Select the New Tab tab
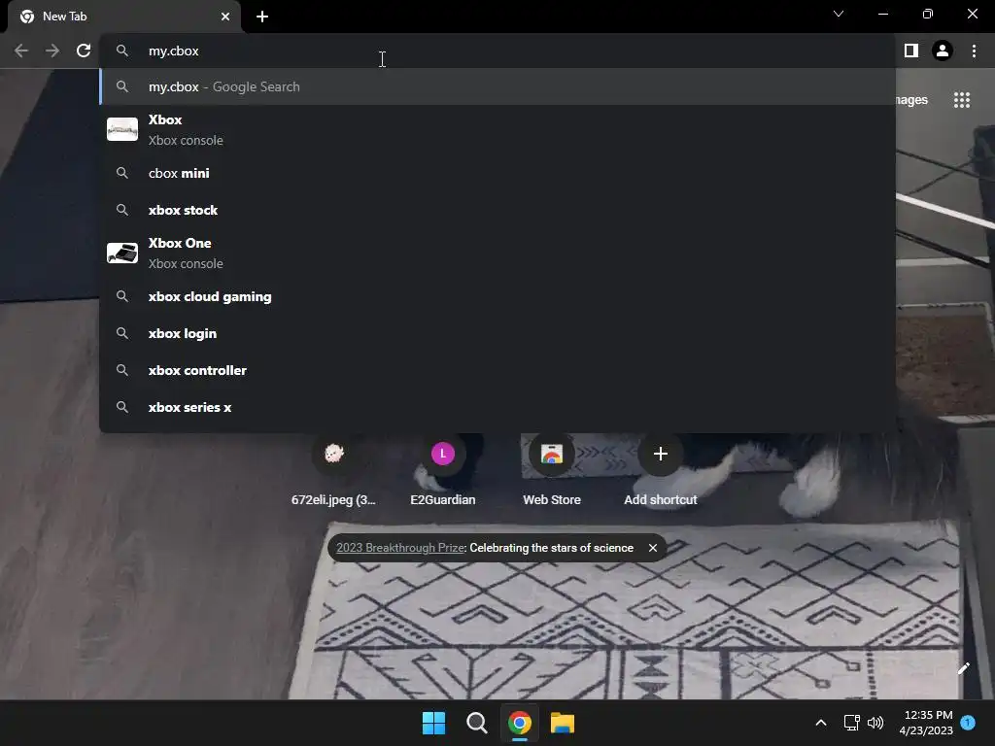The height and width of the screenshot is (746, 995). pyautogui.click(x=125, y=17)
